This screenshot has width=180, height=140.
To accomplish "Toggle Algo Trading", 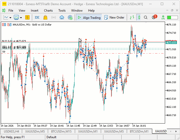I will pyautogui.click(x=89, y=17).
